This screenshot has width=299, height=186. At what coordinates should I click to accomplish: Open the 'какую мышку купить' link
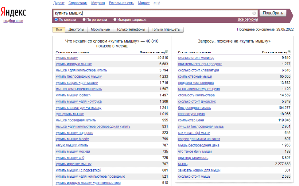72,145
